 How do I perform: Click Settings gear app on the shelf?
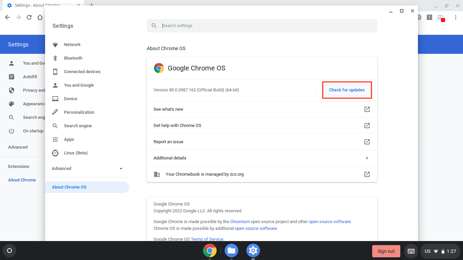253,251
